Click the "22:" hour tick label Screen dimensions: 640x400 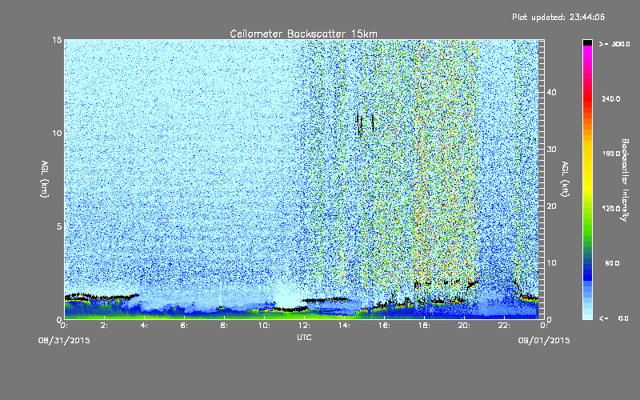tap(504, 326)
